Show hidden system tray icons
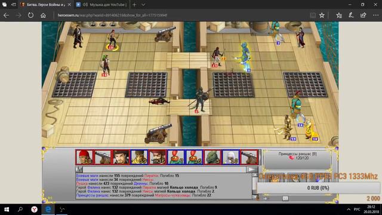The height and width of the screenshot is (215, 382). (x=349, y=210)
